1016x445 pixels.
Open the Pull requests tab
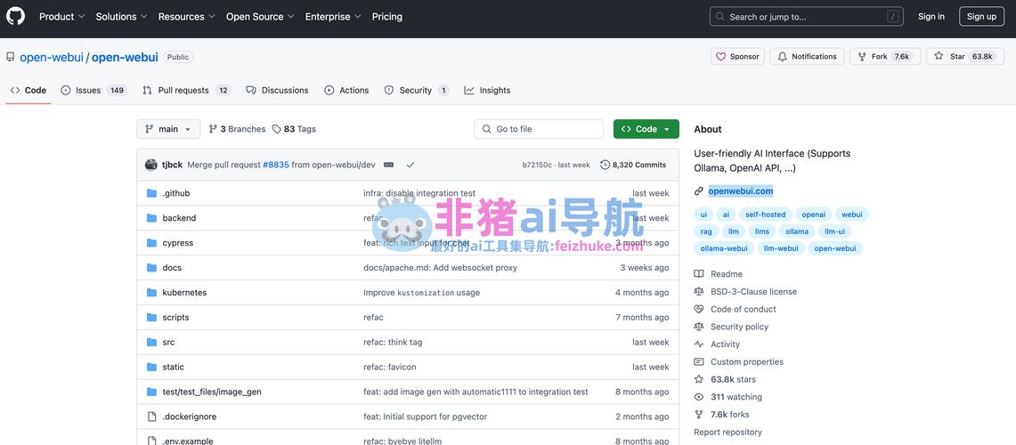coord(187,91)
